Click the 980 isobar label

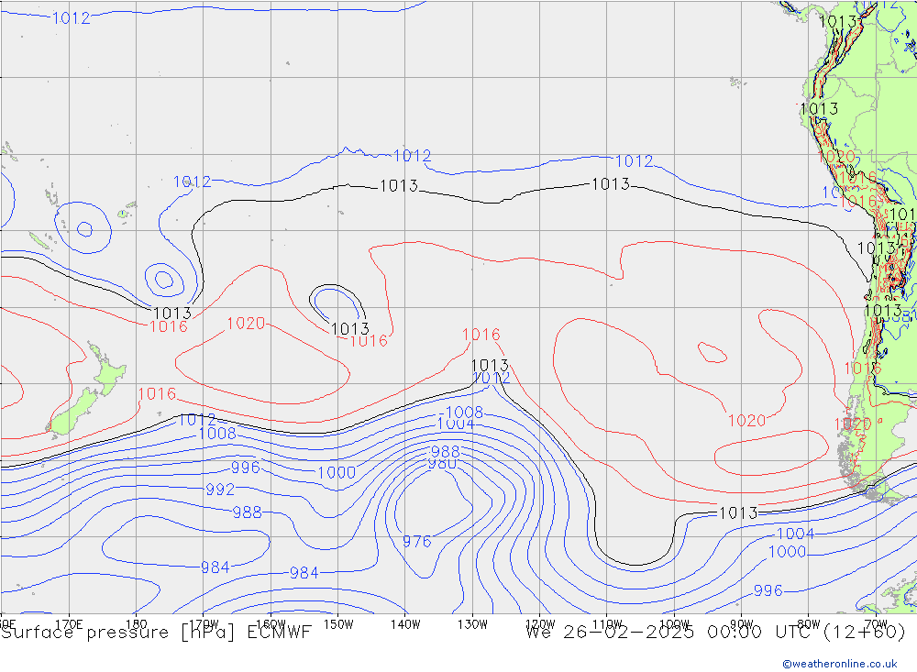(442, 464)
